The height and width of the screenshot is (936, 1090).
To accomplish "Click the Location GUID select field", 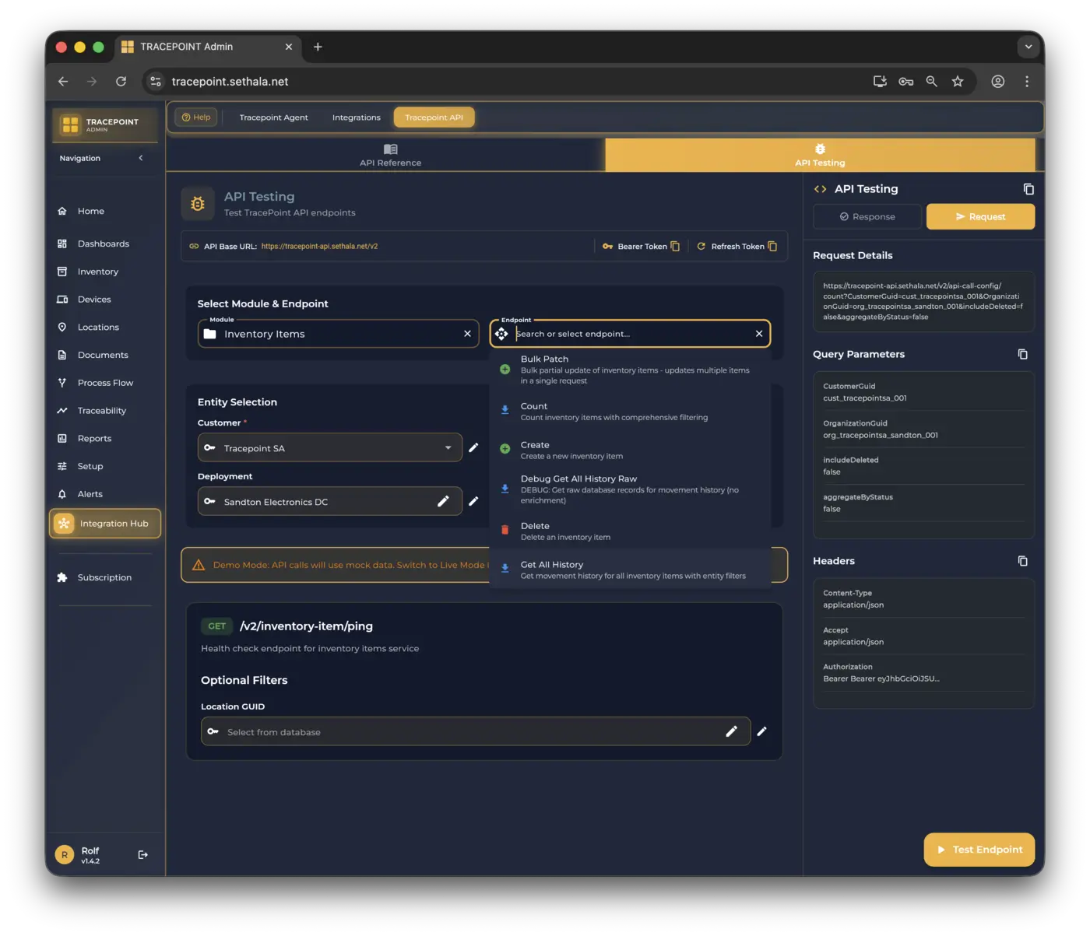I will tap(467, 732).
